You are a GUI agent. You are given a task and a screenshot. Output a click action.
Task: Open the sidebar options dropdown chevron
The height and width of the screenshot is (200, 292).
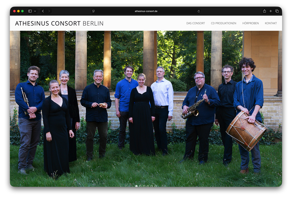pos(35,11)
